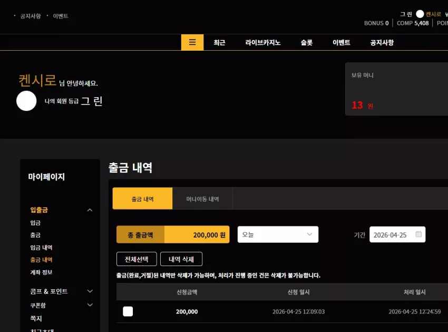The width and height of the screenshot is (448, 332).
Task: Click 켄시로 username in top header
Action: (x=433, y=14)
